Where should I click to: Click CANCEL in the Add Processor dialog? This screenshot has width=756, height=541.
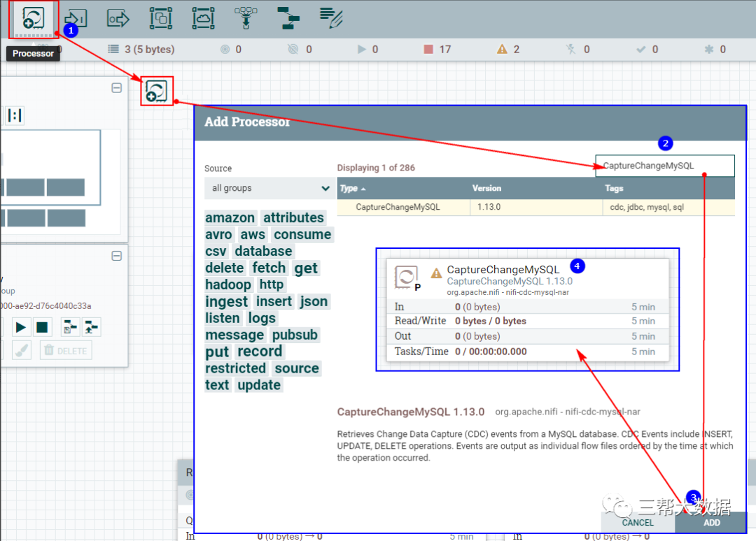(637, 522)
